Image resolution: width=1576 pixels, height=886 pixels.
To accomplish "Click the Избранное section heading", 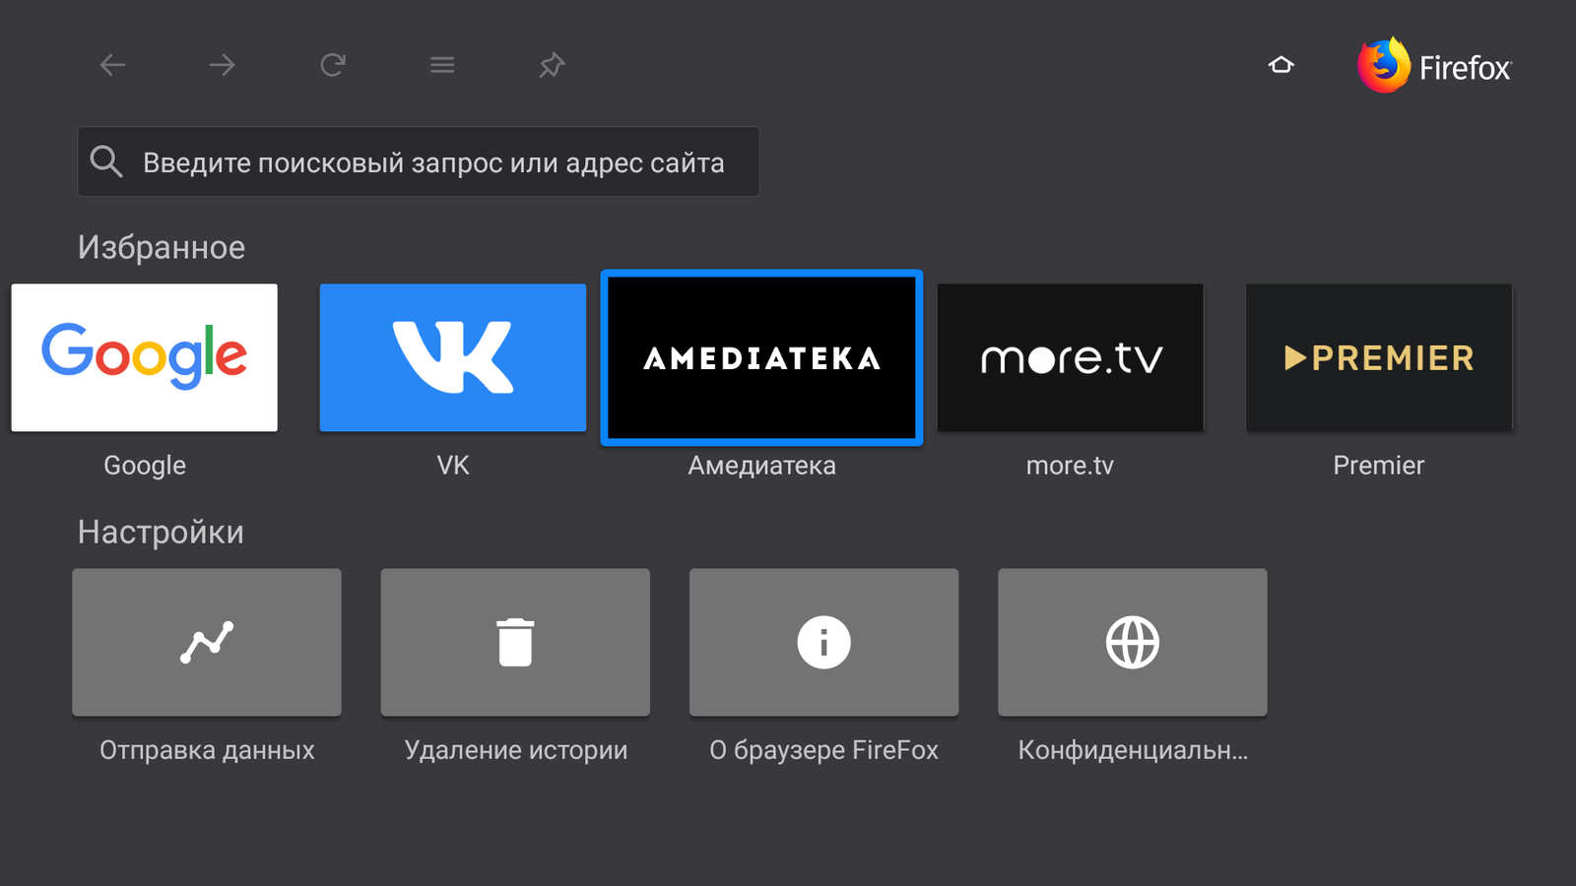I will [162, 247].
